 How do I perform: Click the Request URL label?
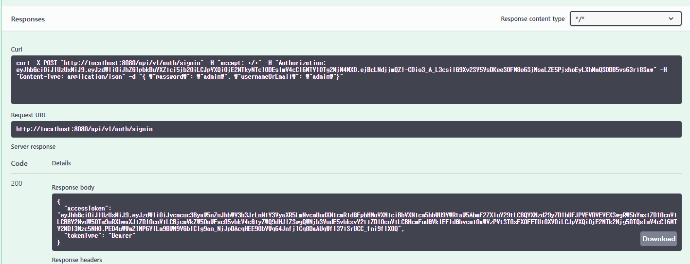[29, 115]
